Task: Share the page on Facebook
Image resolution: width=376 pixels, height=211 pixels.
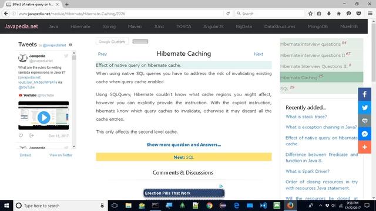Action: tap(364, 94)
